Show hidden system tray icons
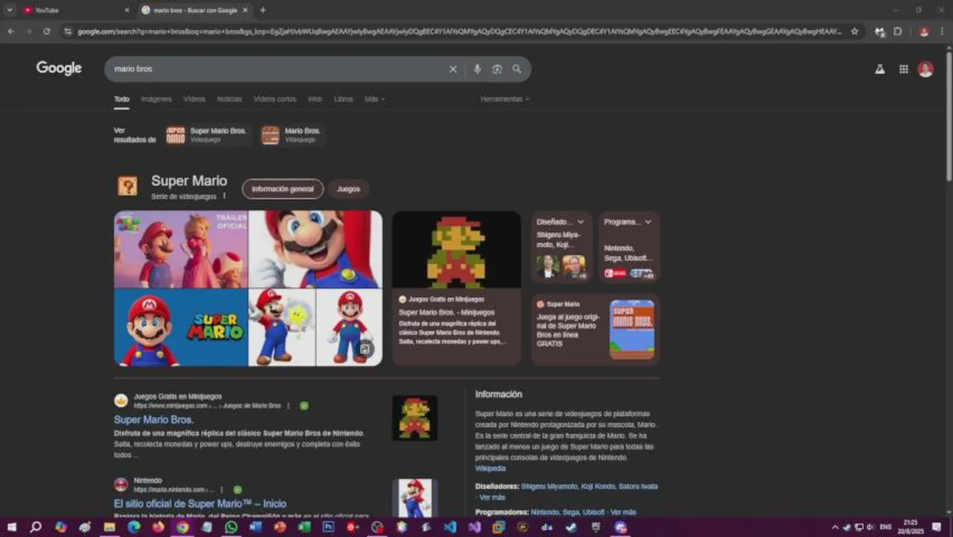 tap(835, 527)
